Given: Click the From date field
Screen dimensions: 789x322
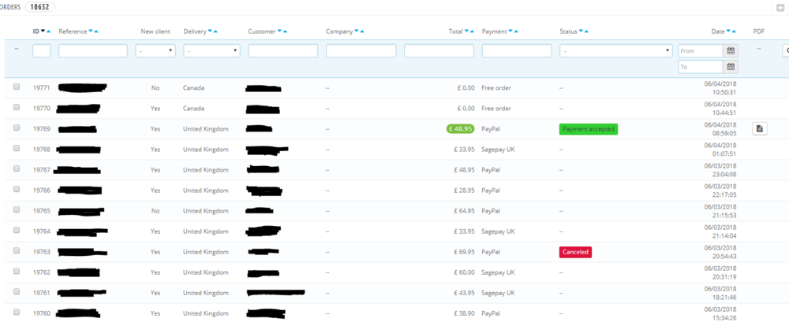Looking at the screenshot, I should (x=701, y=50).
